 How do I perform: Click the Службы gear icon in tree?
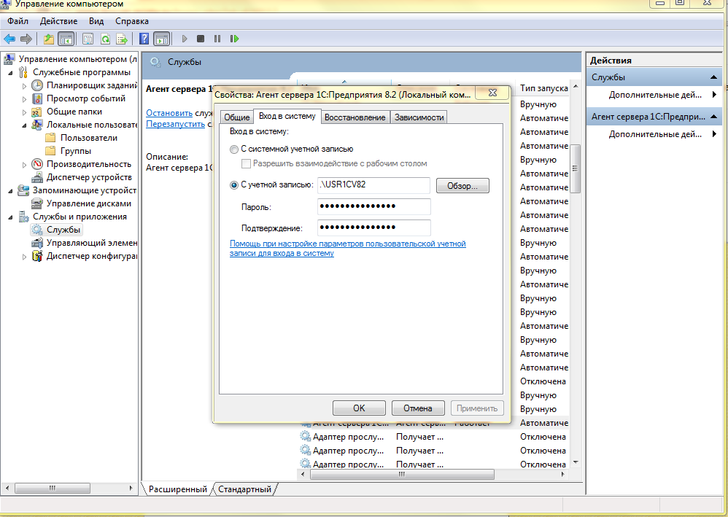(x=36, y=230)
